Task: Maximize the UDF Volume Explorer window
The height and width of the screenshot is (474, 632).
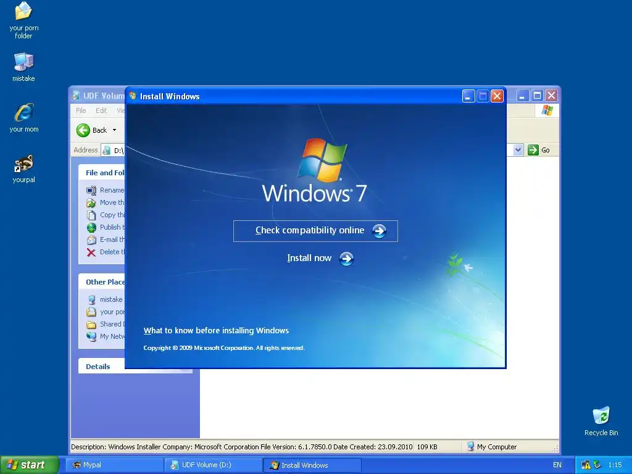Action: click(537, 96)
